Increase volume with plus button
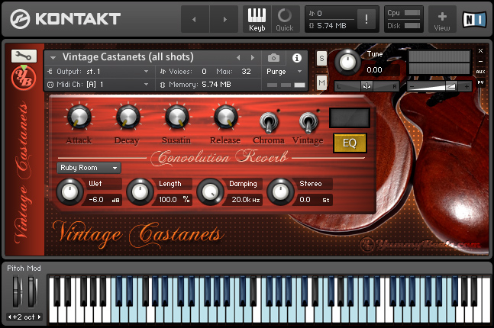This screenshot has height=328, width=494. [467, 86]
